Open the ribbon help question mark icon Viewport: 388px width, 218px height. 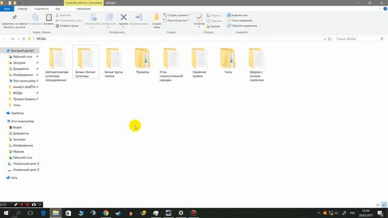pos(385,8)
